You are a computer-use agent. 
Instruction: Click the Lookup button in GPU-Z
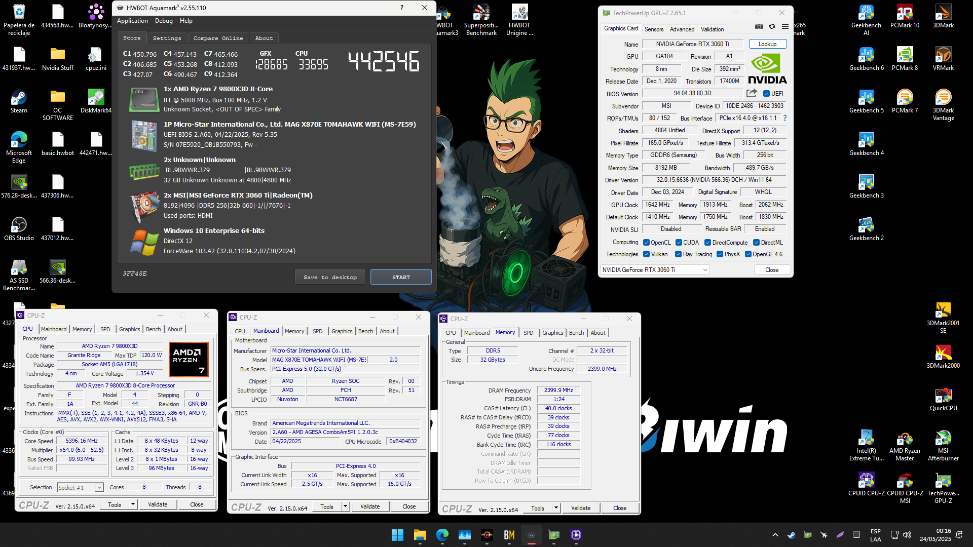click(767, 44)
